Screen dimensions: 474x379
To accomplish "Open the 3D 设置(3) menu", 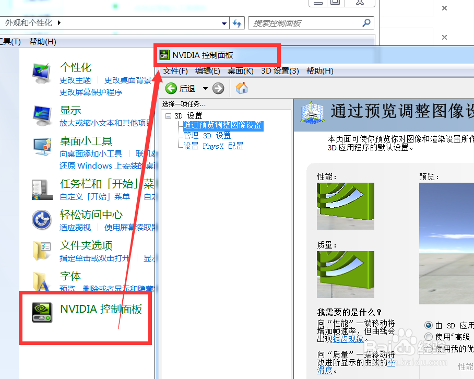I will click(x=280, y=71).
